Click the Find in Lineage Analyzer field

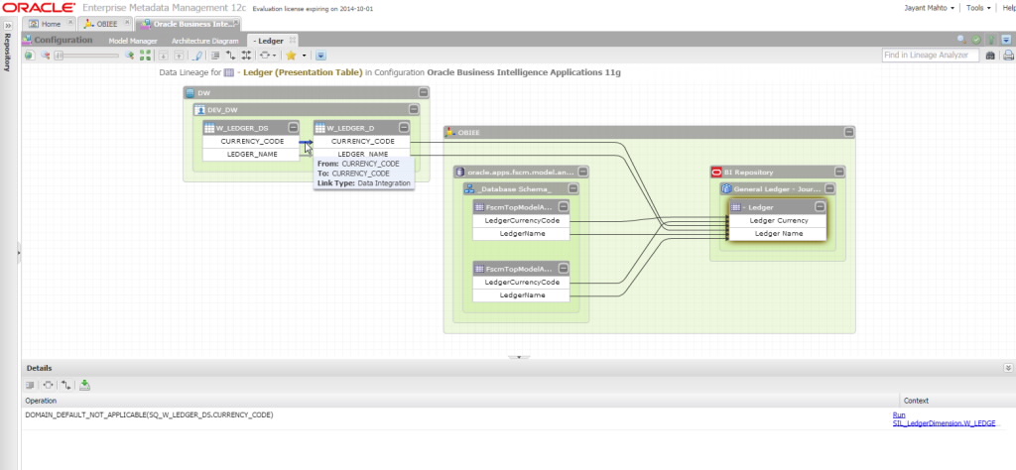click(x=932, y=56)
